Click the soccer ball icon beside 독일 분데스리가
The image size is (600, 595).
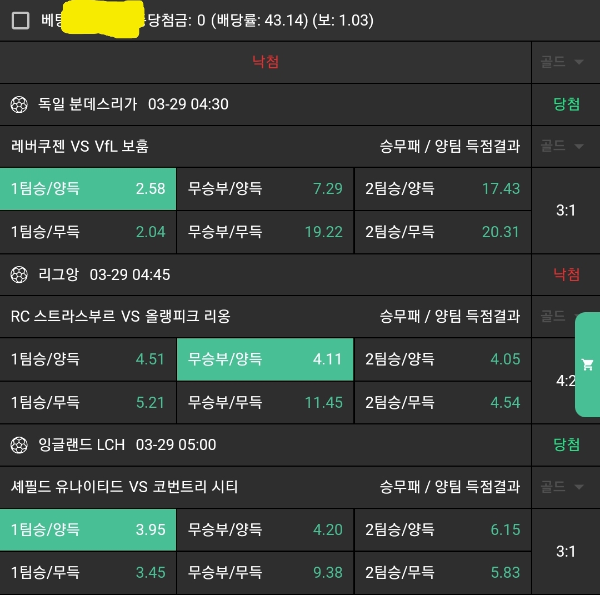tap(19, 104)
